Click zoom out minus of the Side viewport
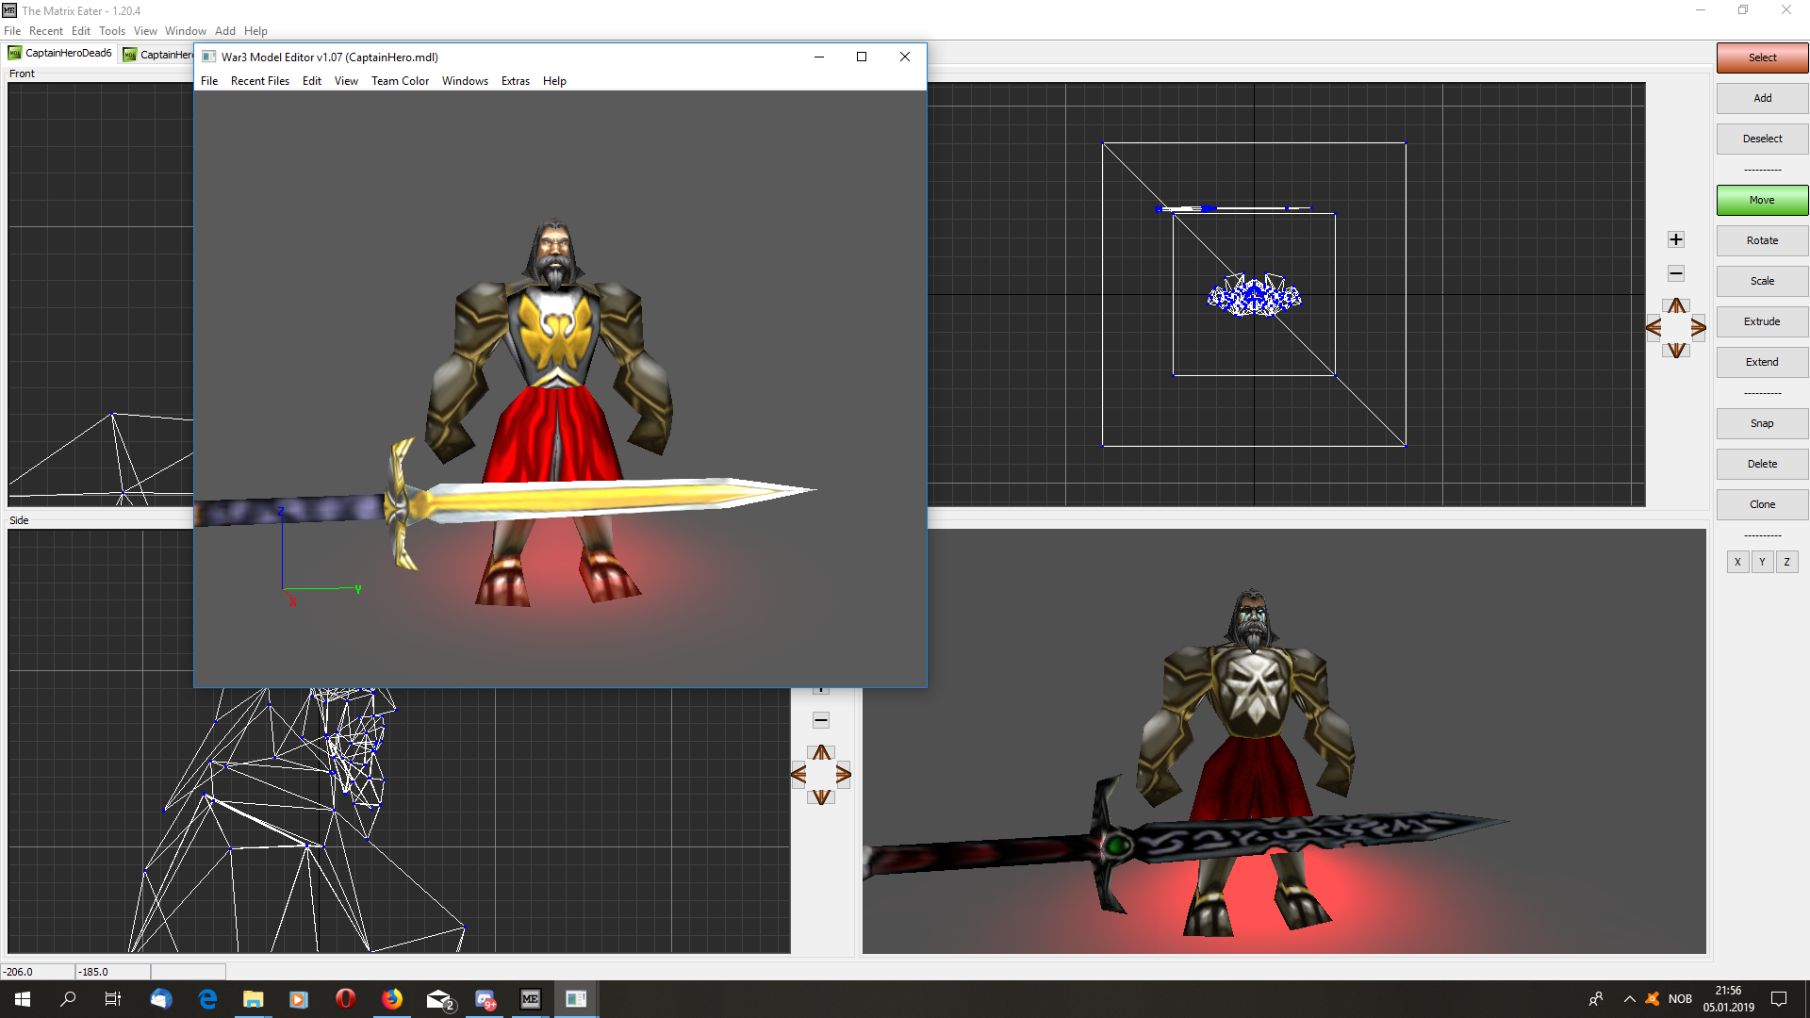Screen dimensions: 1810x1018 pyautogui.click(x=821, y=720)
